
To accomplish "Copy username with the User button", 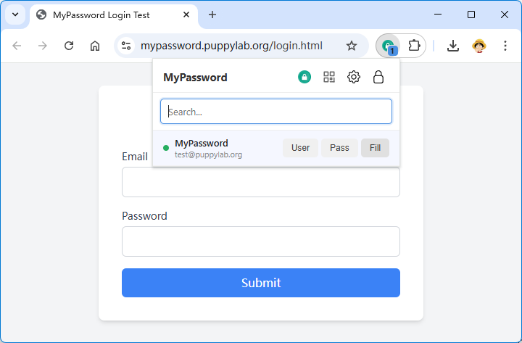I will pos(300,148).
